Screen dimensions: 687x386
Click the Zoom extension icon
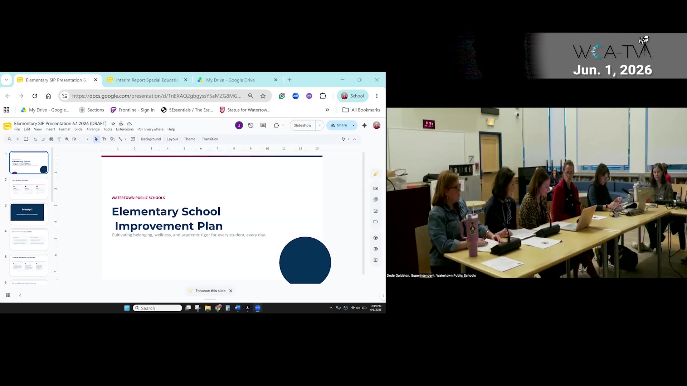pyautogui.click(x=296, y=96)
